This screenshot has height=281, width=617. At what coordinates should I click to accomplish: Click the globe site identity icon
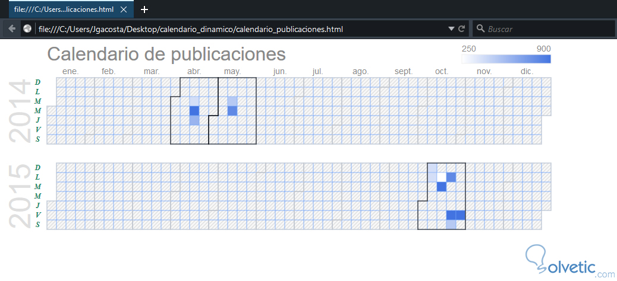coord(27,28)
